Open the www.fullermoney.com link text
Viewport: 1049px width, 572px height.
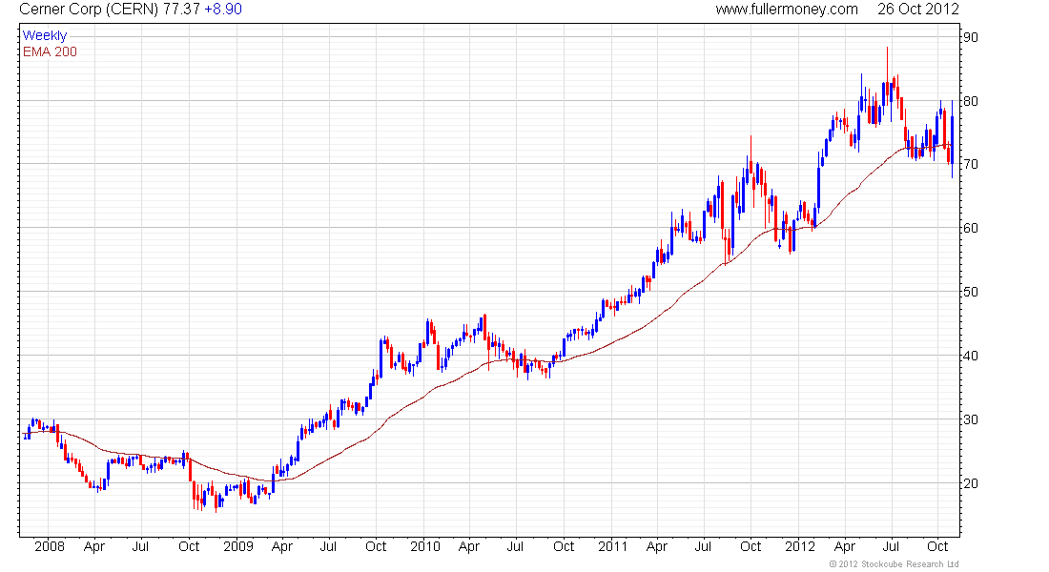(787, 10)
